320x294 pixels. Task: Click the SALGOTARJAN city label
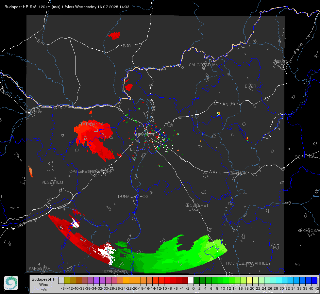click(203, 65)
